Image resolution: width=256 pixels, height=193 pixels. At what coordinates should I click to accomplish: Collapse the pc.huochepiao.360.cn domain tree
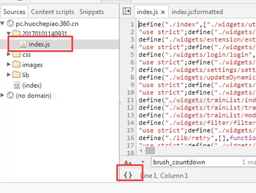click(3, 24)
